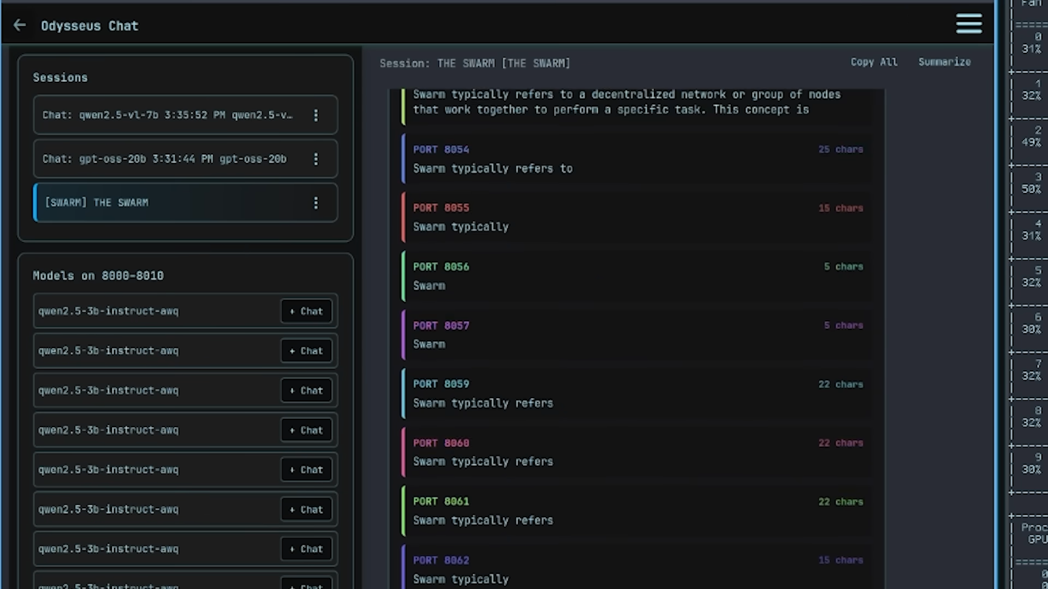Image resolution: width=1048 pixels, height=589 pixels.
Task: Click the back arrow beside Odysseus Chat
Action: 20,25
